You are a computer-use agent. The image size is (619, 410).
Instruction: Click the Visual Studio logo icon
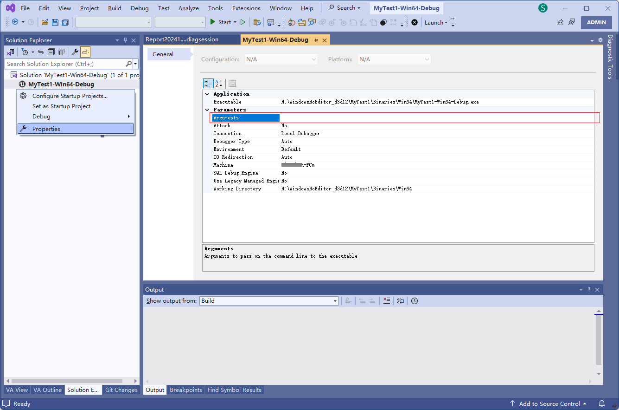10,8
